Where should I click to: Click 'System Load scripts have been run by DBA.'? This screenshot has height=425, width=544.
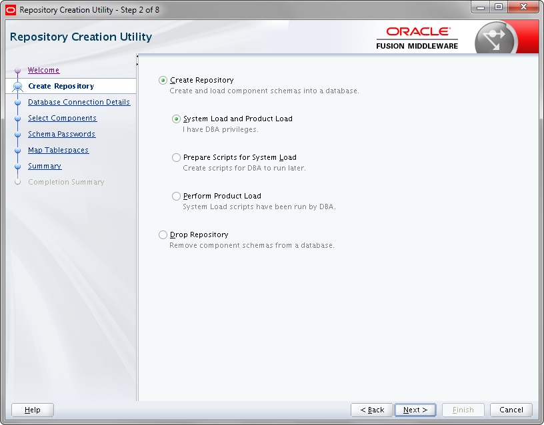click(259, 207)
